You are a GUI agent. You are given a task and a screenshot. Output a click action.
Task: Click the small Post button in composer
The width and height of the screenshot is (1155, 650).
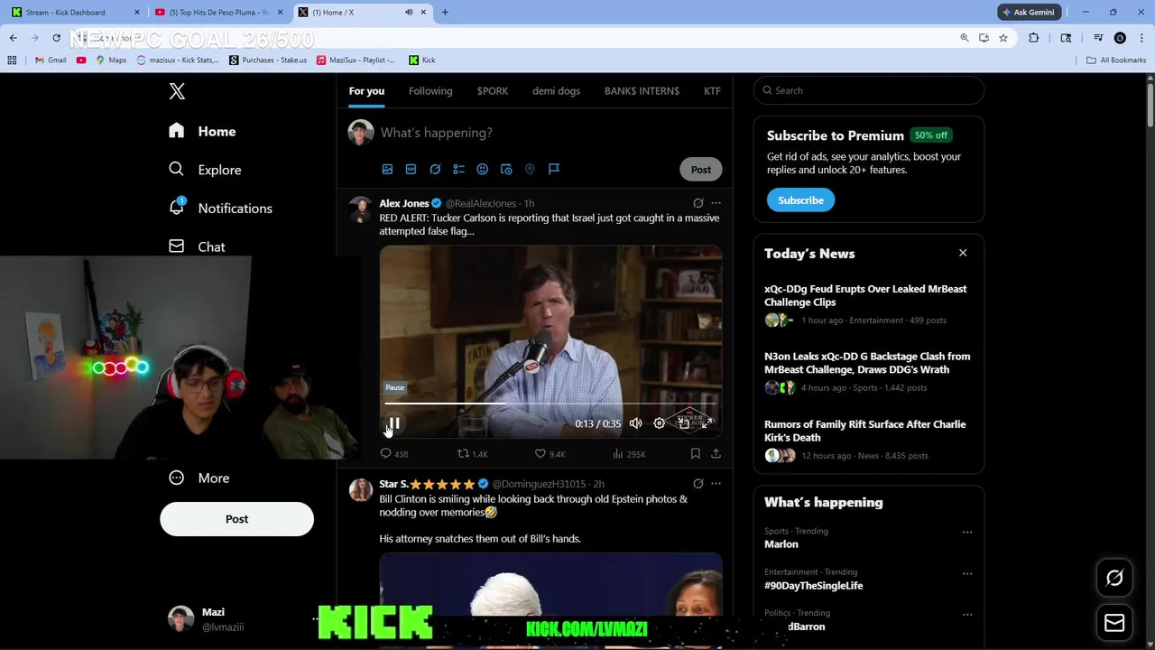click(701, 169)
